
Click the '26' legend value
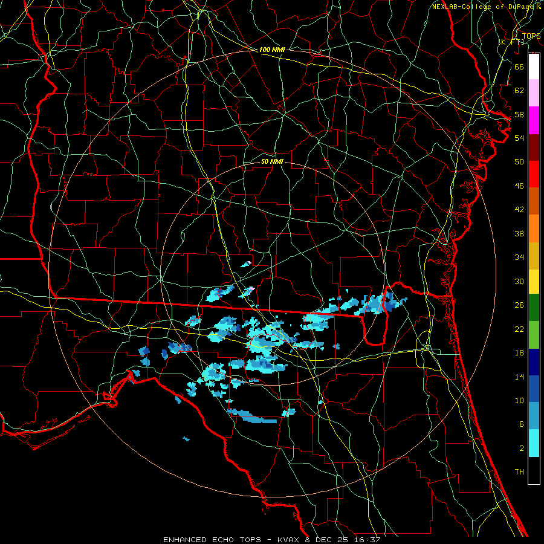pos(519,305)
